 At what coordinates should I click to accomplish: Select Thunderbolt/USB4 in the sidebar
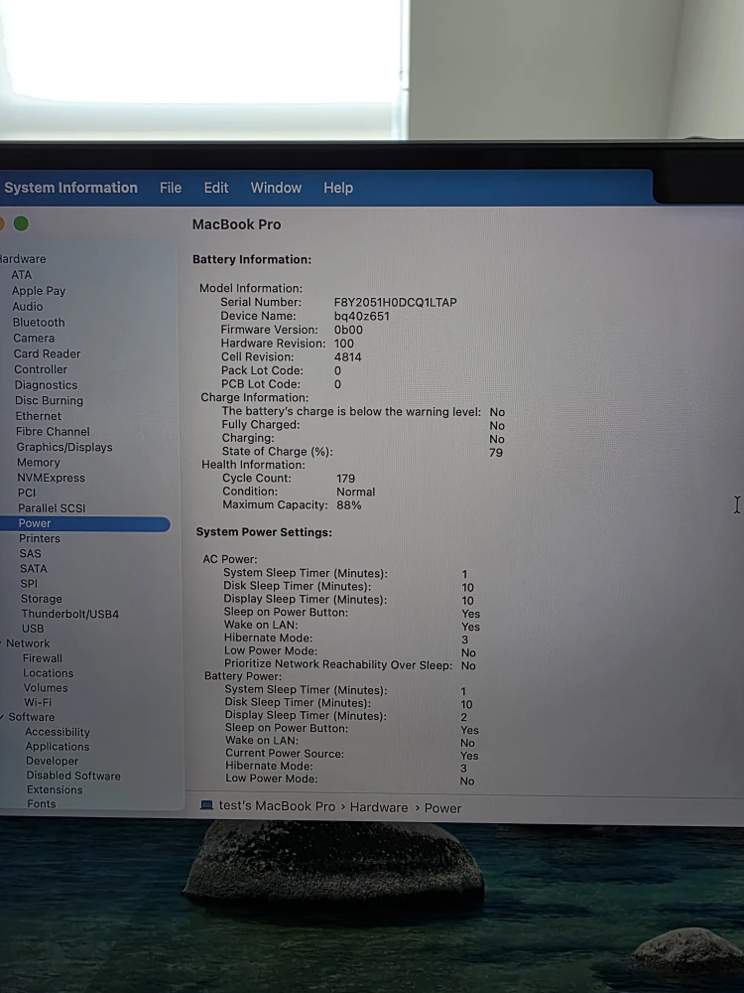pos(70,614)
